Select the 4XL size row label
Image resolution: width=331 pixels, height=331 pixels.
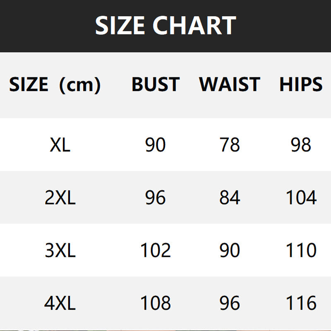60,303
